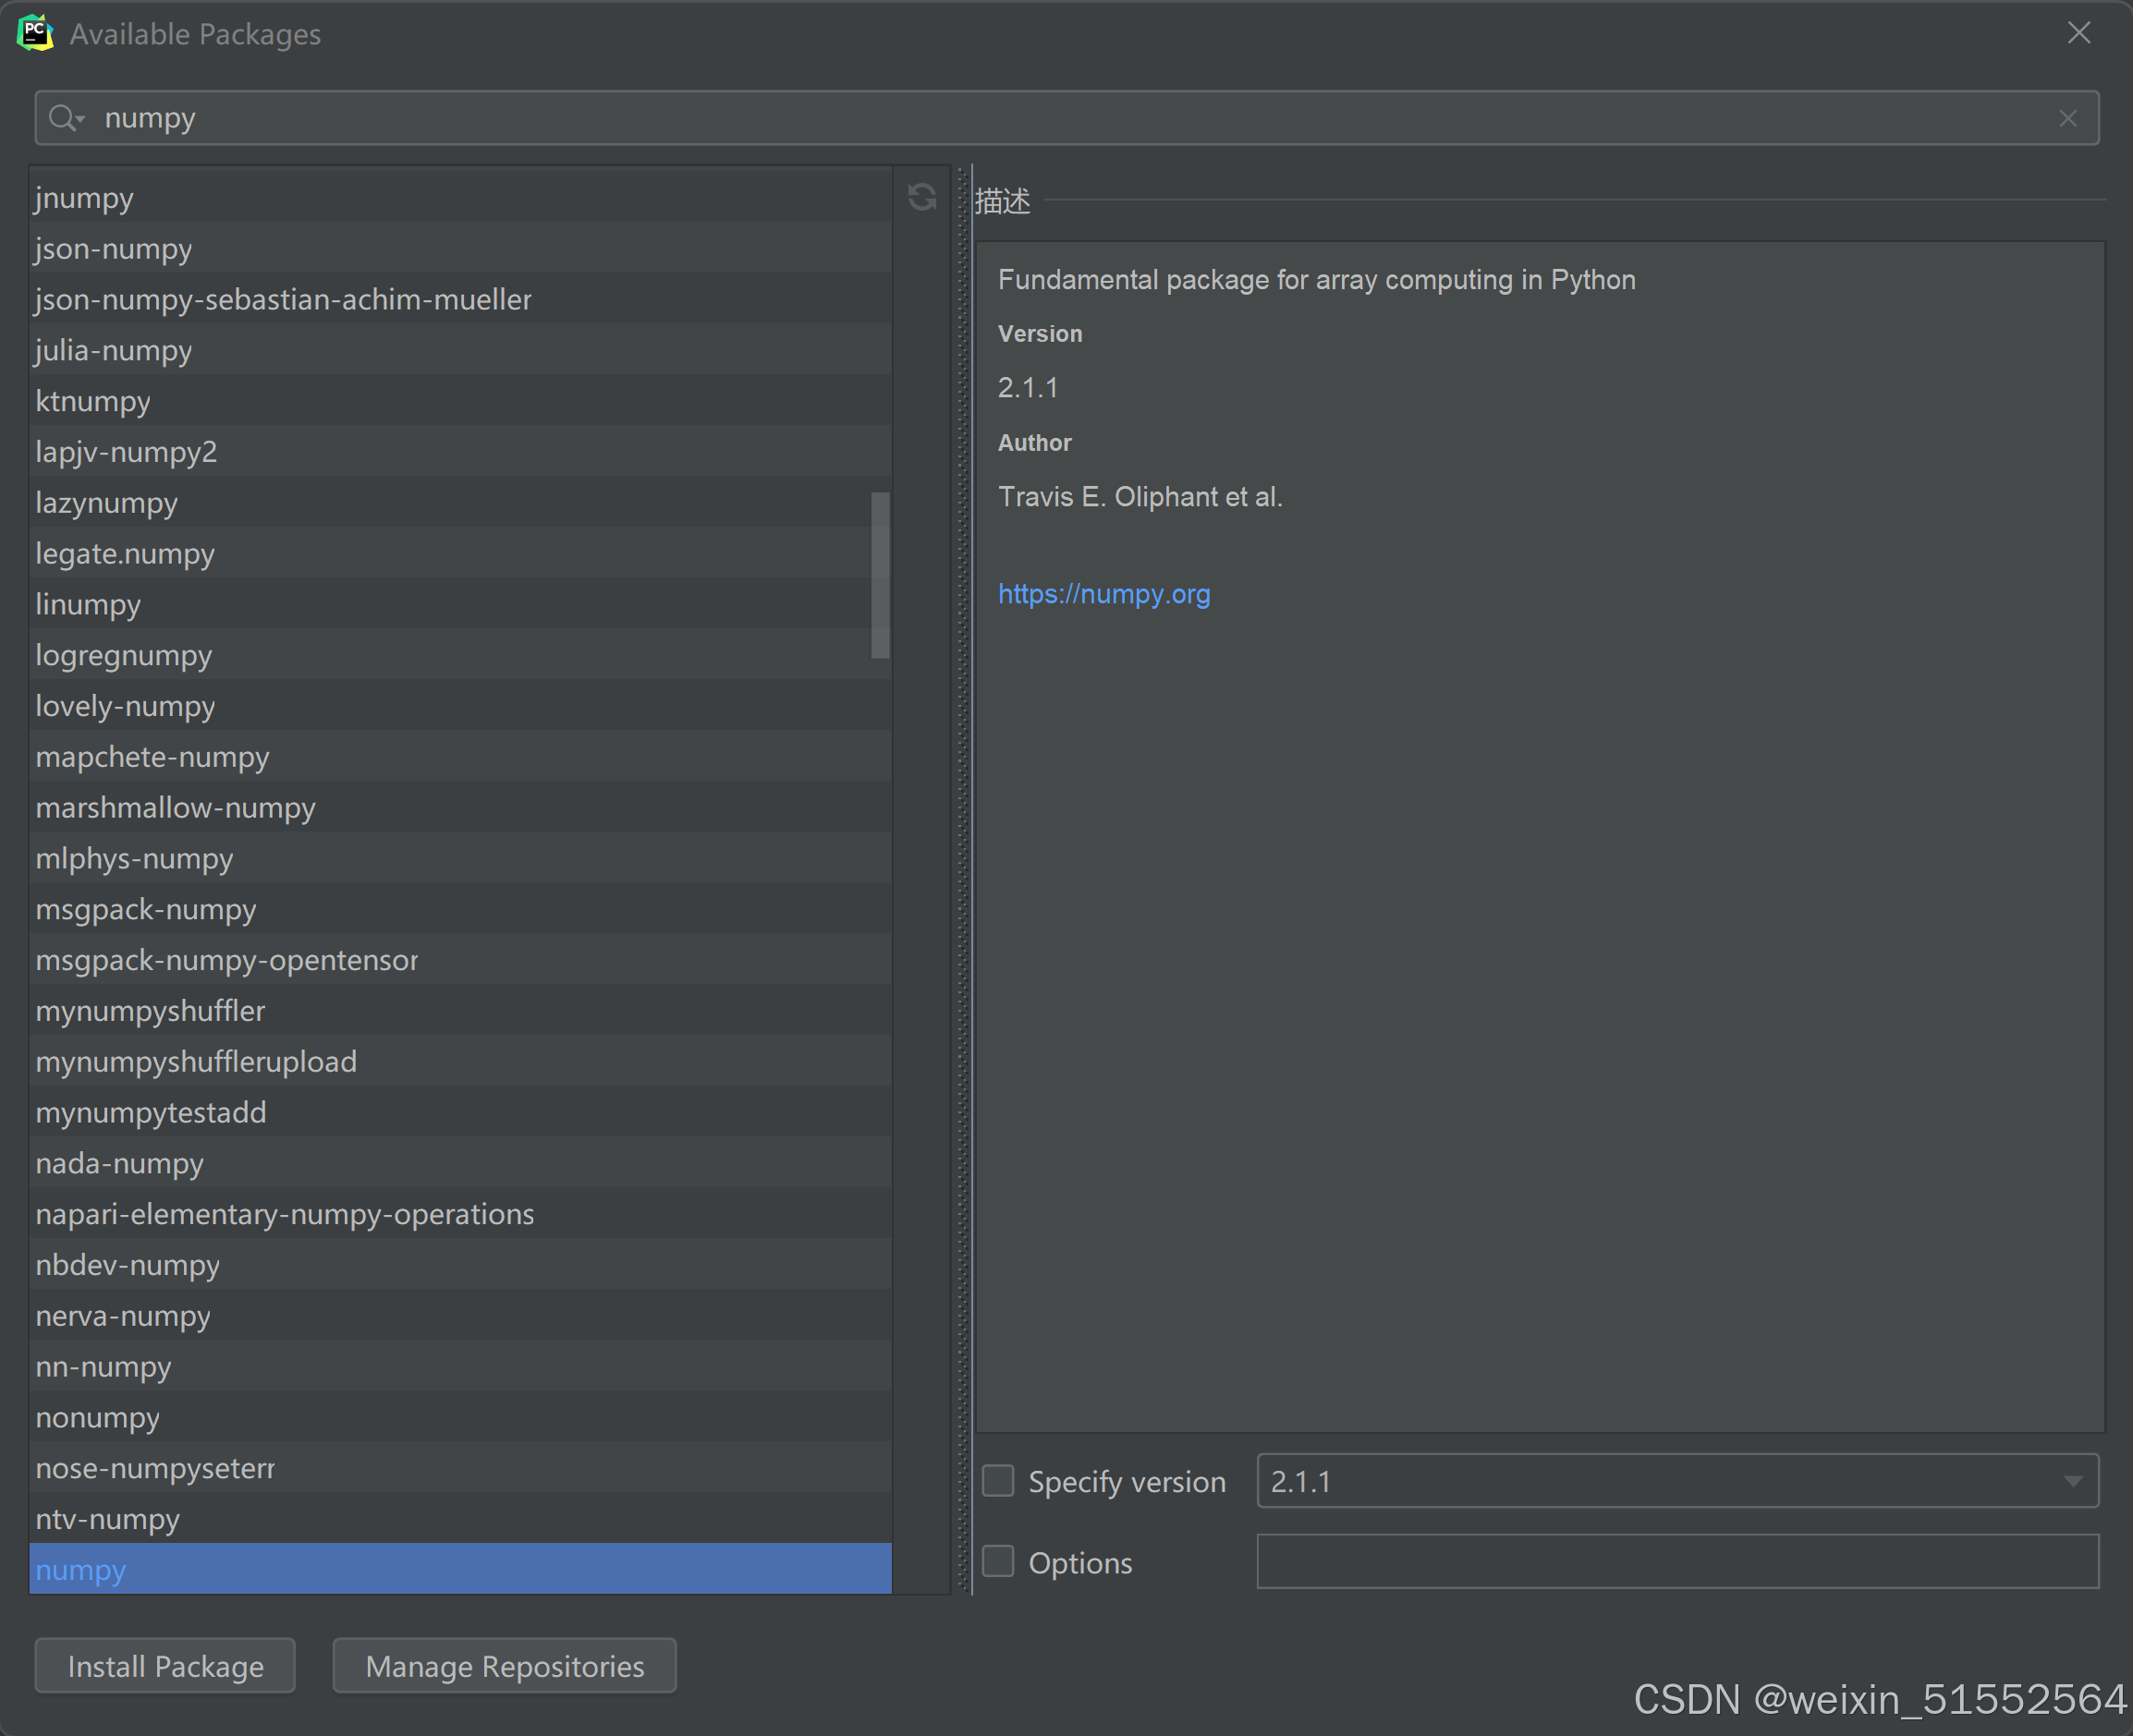This screenshot has width=2133, height=1736.
Task: Select nn-numpy package
Action: point(460,1366)
